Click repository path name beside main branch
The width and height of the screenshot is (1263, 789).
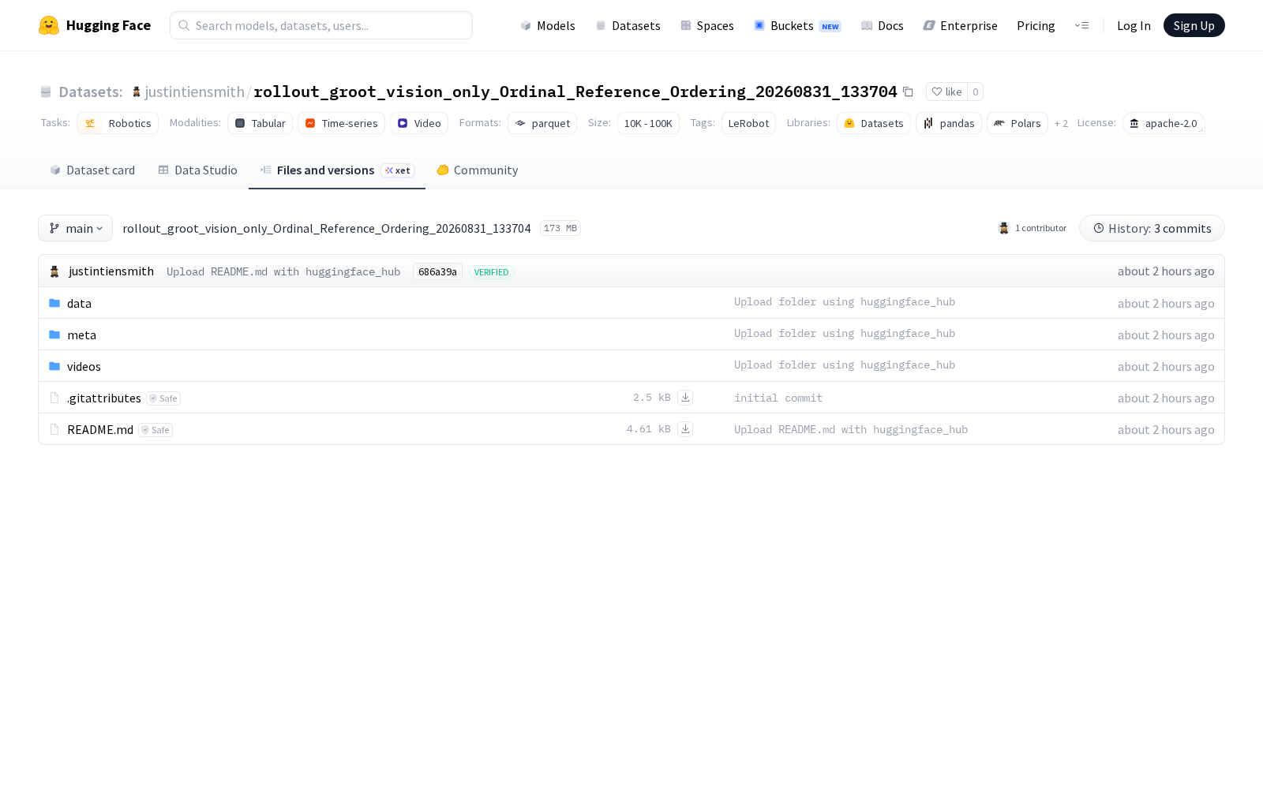327,228
